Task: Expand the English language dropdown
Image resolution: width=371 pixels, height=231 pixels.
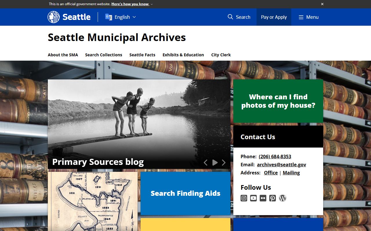Action: [x=121, y=17]
